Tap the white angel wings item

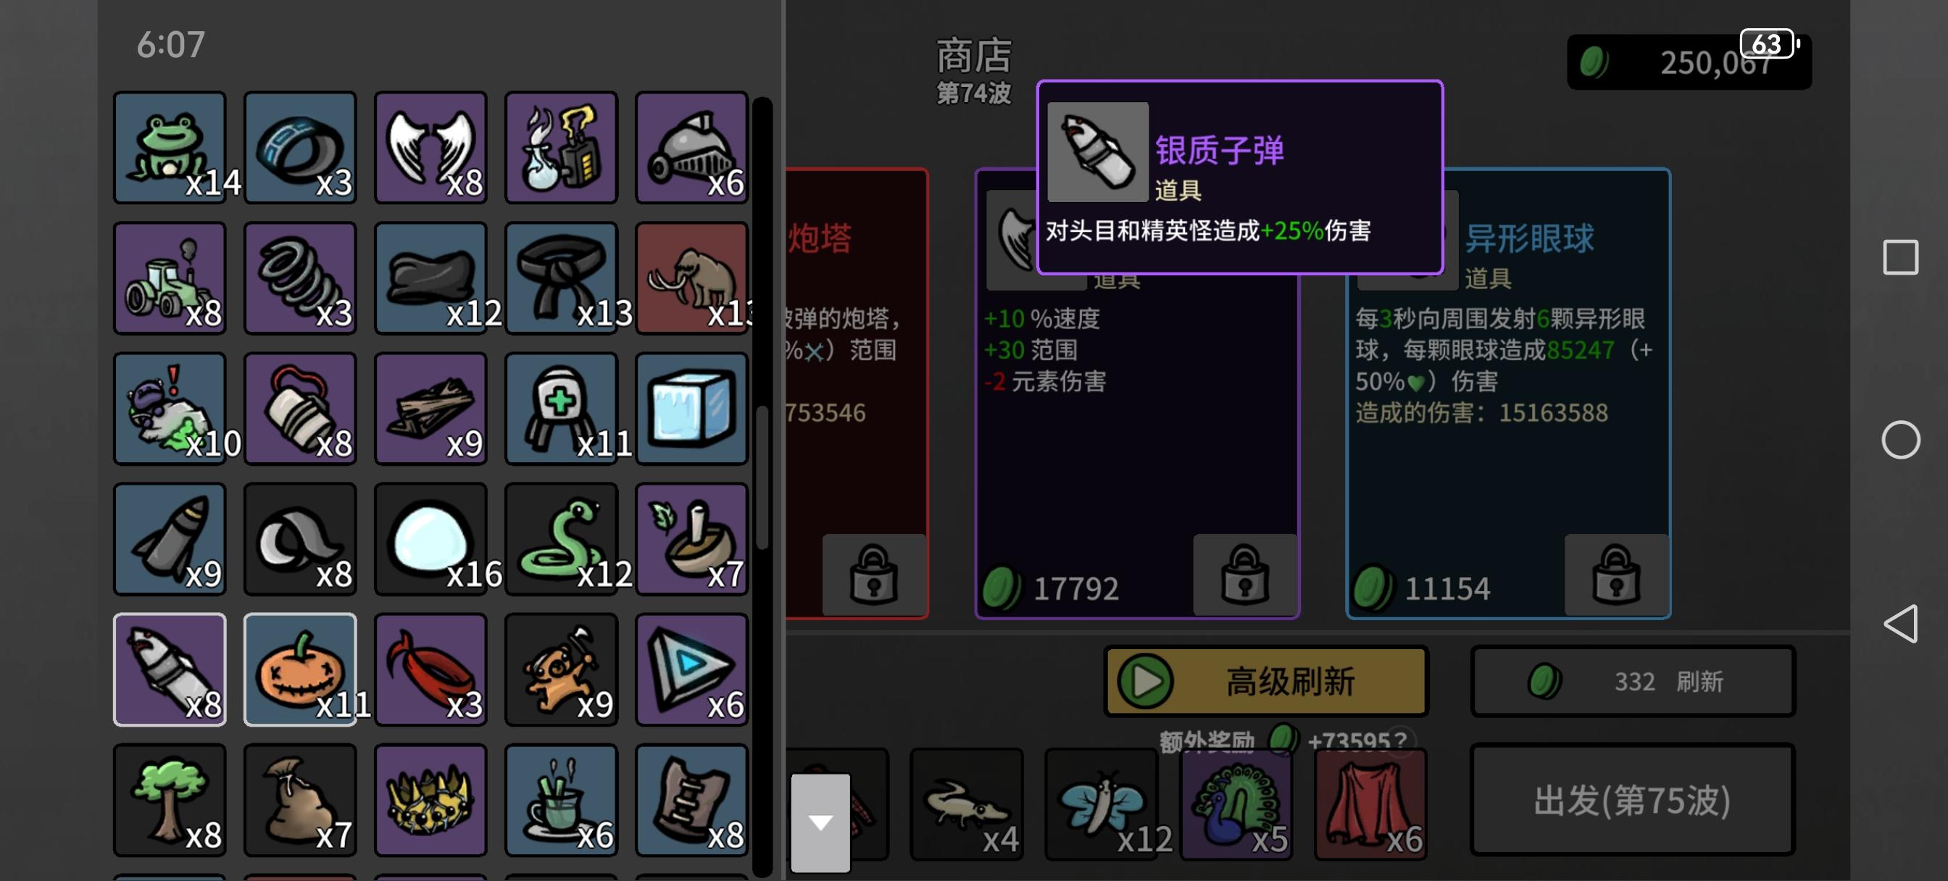point(430,148)
